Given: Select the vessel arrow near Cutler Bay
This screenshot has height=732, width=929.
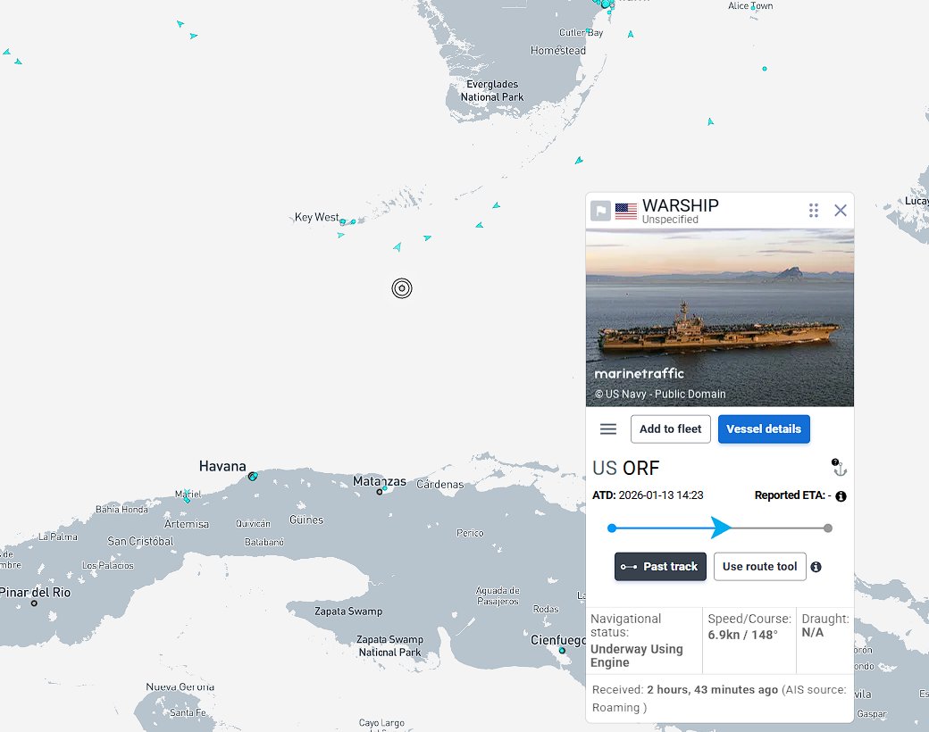Looking at the screenshot, I should (631, 35).
